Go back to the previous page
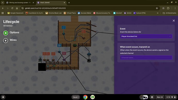This screenshot has width=178, height=100. pos(3,8)
